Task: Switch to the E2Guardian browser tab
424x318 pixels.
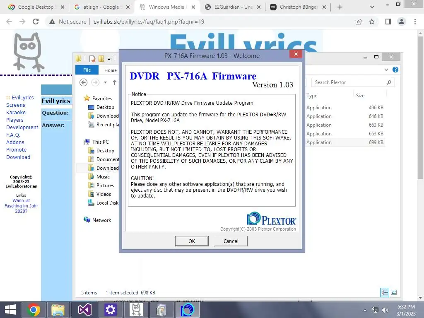Action: [x=233, y=7]
